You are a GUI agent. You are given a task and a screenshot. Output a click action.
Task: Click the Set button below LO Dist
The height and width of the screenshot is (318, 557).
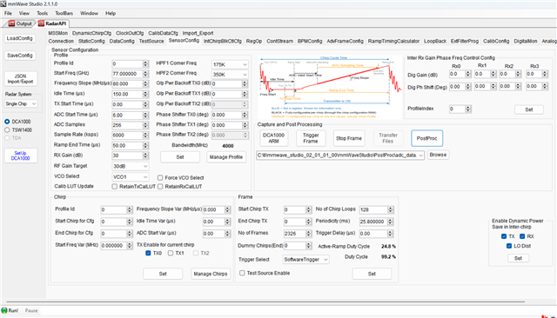coord(519,258)
